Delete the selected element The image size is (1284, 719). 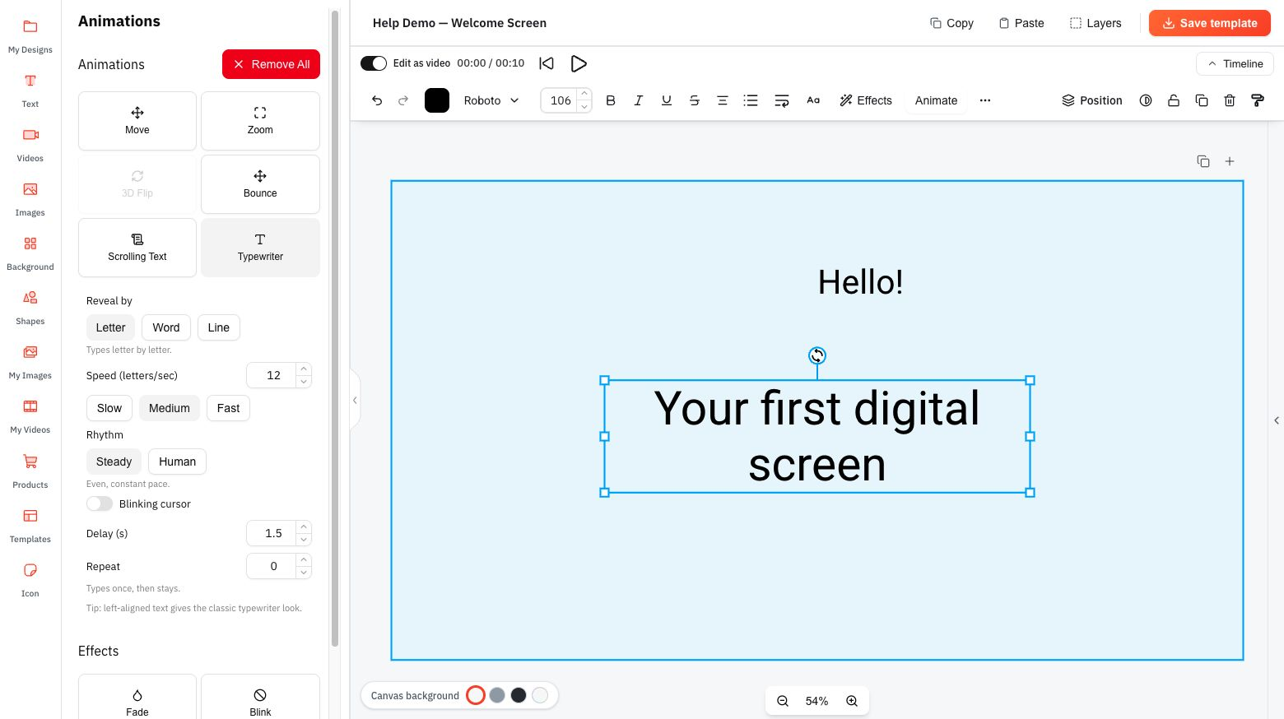tap(1230, 100)
